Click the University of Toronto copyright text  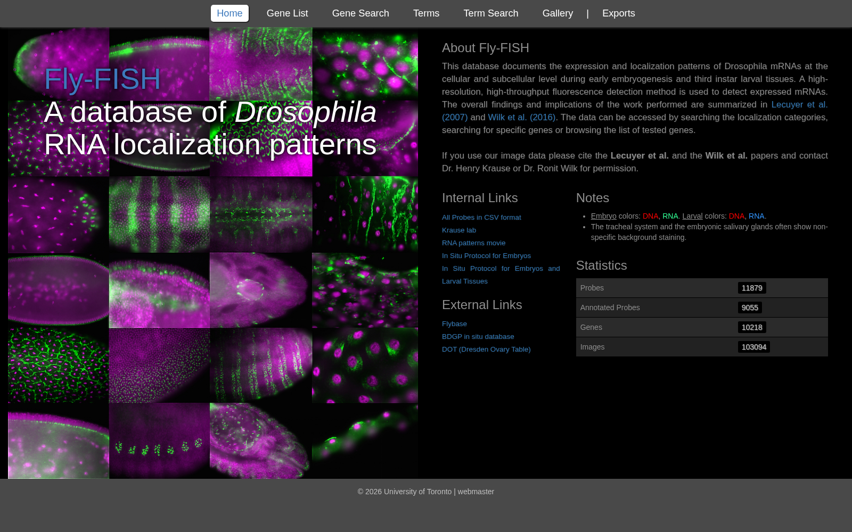tap(405, 492)
